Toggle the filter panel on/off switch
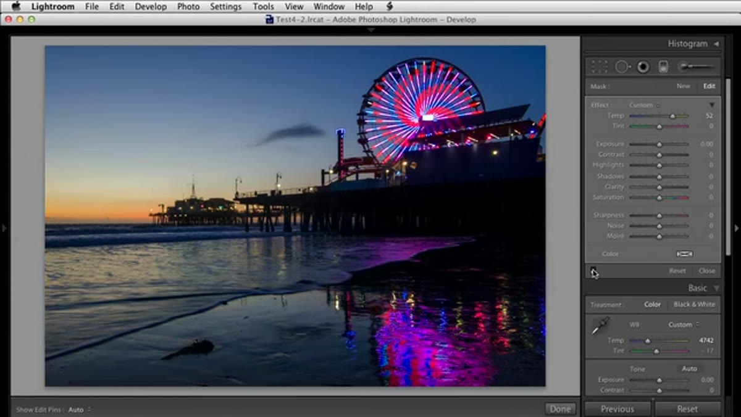Viewport: 741px width, 417px height. (x=593, y=270)
